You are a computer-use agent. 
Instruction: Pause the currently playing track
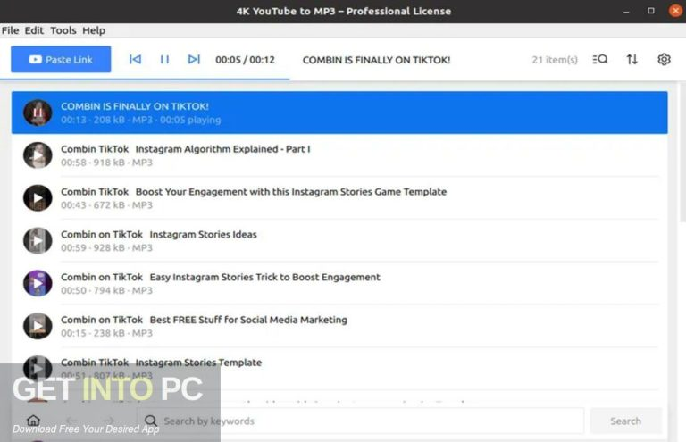point(164,60)
